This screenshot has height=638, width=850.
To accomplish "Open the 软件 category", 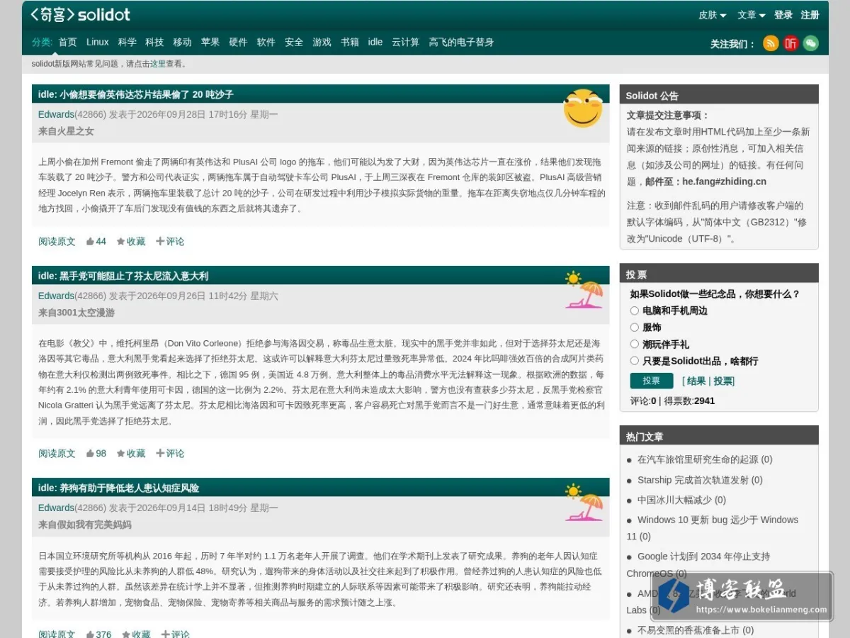I will (266, 42).
